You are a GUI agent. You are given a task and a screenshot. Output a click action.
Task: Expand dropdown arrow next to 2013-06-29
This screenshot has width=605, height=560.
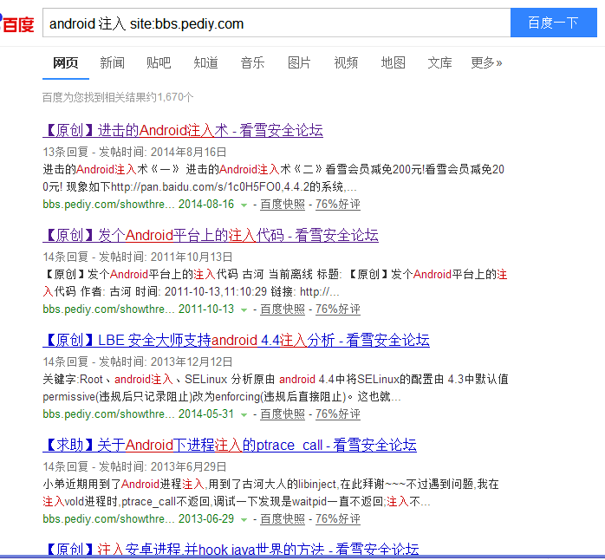point(244,520)
